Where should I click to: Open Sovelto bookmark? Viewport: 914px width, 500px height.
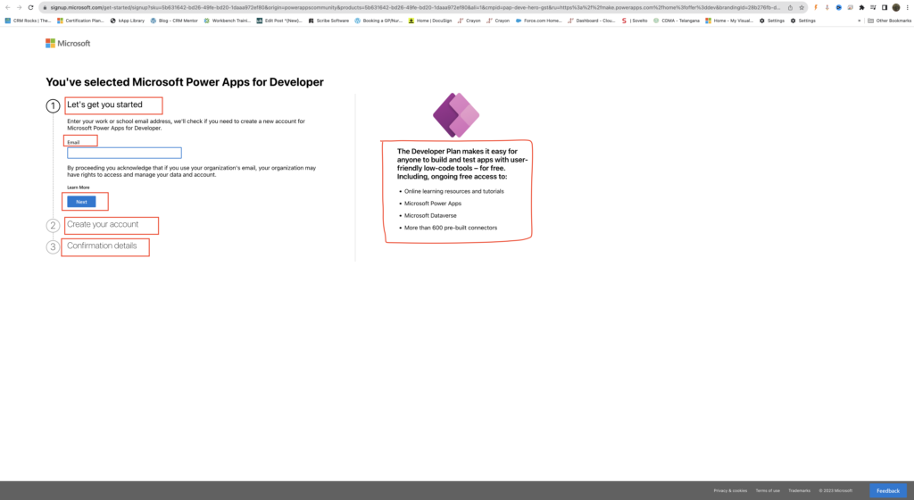635,21
